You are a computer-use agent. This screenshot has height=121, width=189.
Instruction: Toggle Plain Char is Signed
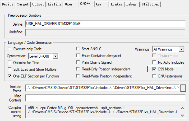[x=78, y=62]
